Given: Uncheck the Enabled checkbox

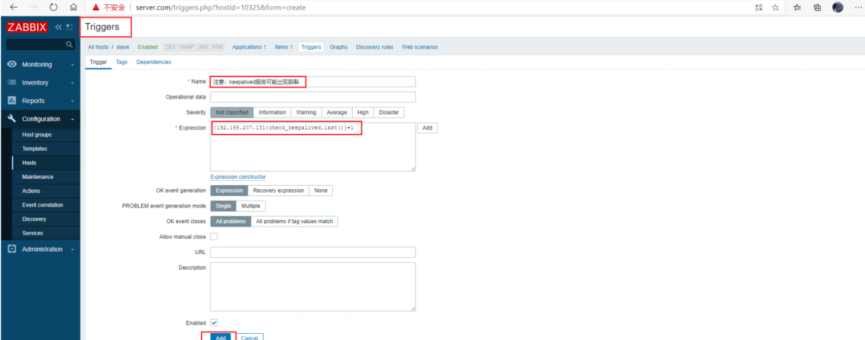Looking at the screenshot, I should [214, 322].
